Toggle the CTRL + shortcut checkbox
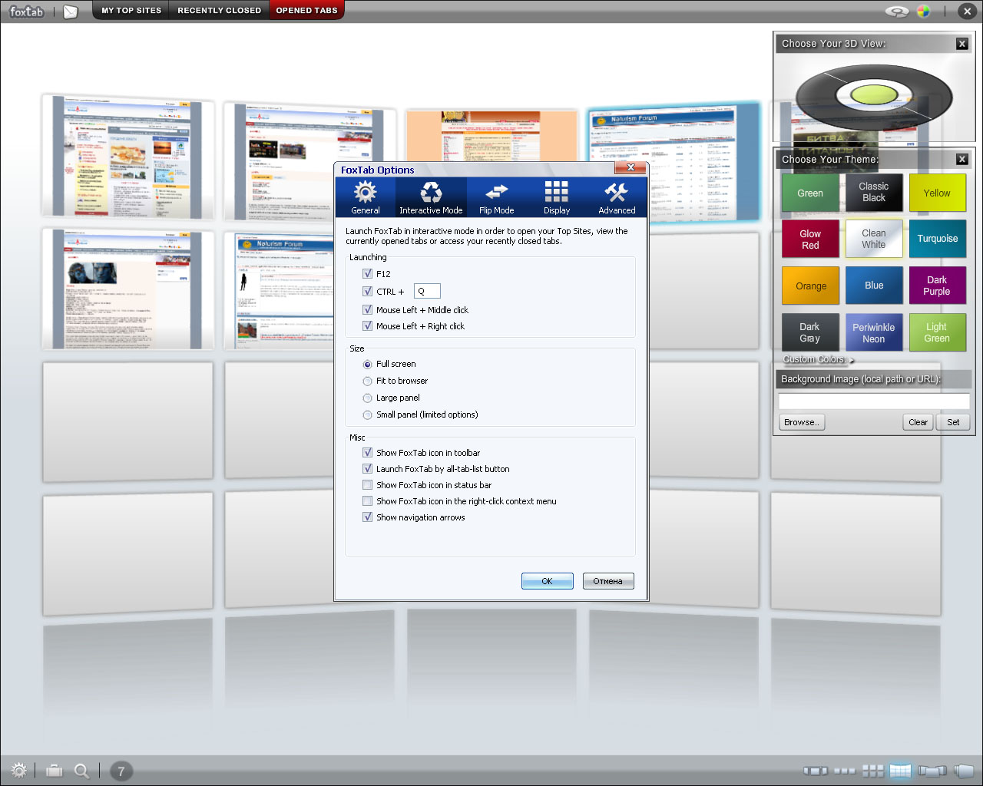Screen dimensions: 983x786 pyautogui.click(x=367, y=291)
